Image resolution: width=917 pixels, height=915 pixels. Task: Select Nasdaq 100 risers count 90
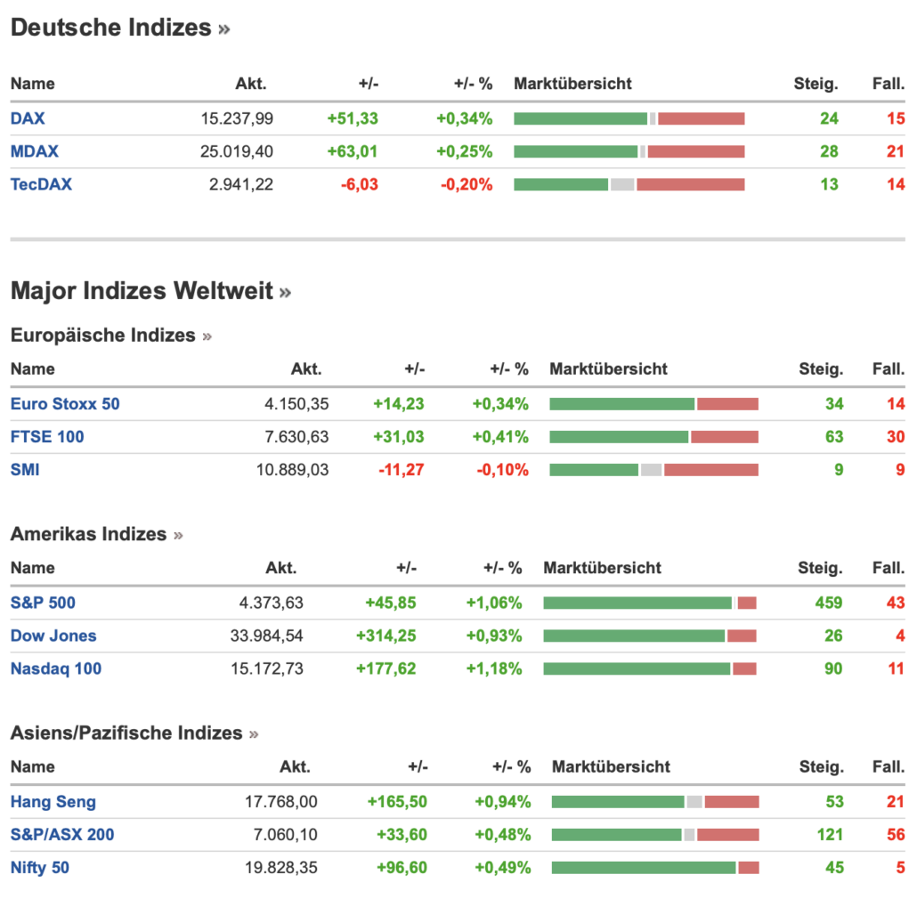(833, 668)
